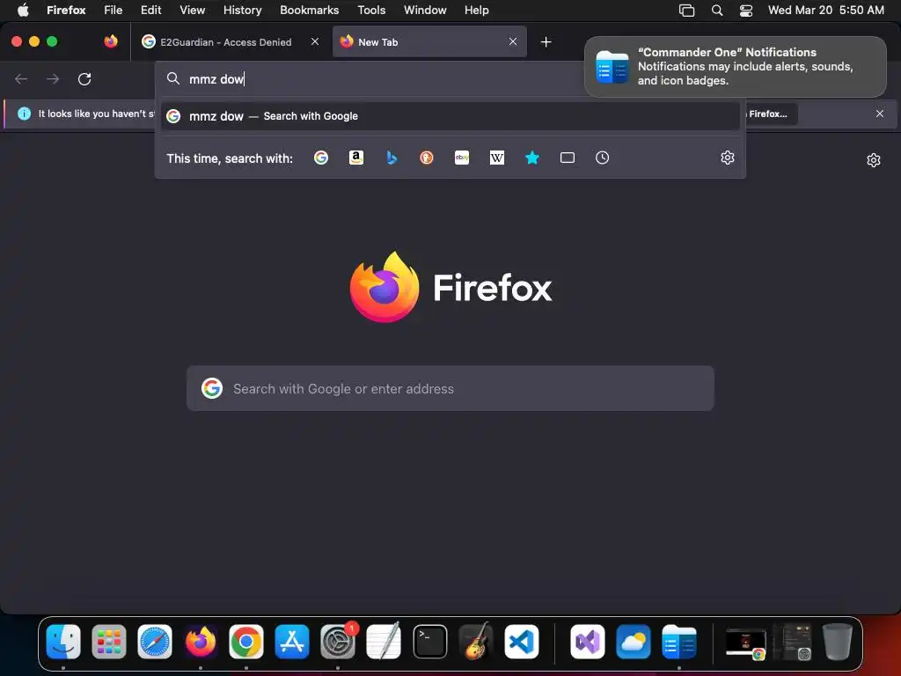Launch Google Chrome from the Dock
901x676 pixels.
pos(246,642)
